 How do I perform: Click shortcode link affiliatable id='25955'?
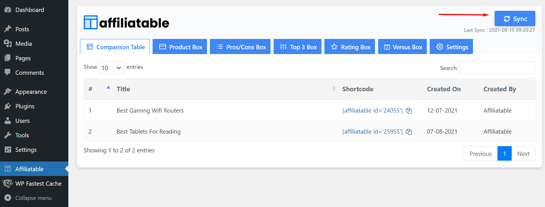[x=372, y=132]
